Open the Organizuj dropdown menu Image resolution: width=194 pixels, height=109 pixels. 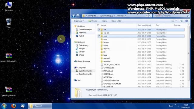(x=79, y=21)
